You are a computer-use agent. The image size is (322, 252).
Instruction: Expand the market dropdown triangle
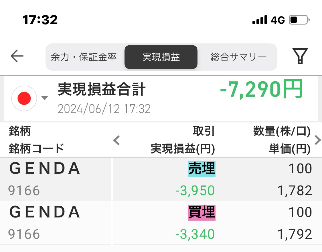(x=45, y=98)
